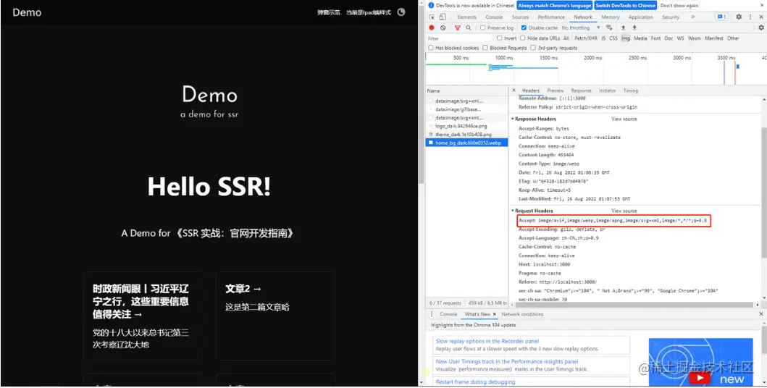Viewport: 767px width, 388px height.
Task: Switch drawer to Console tab
Action: pyautogui.click(x=448, y=314)
